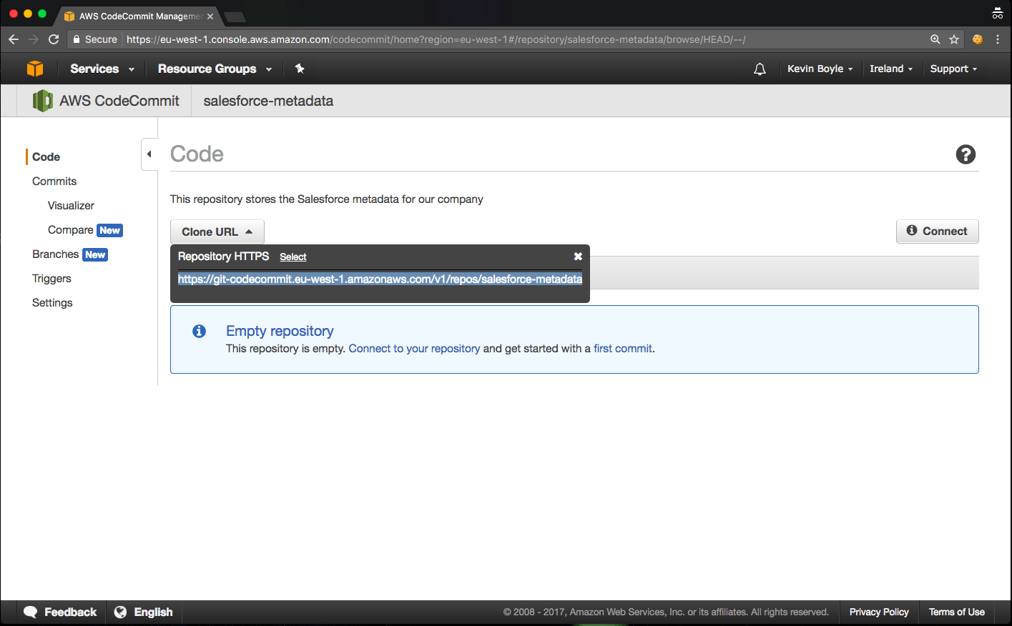Change language via English in footer
Viewport: 1012px width, 626px height.
click(x=153, y=612)
